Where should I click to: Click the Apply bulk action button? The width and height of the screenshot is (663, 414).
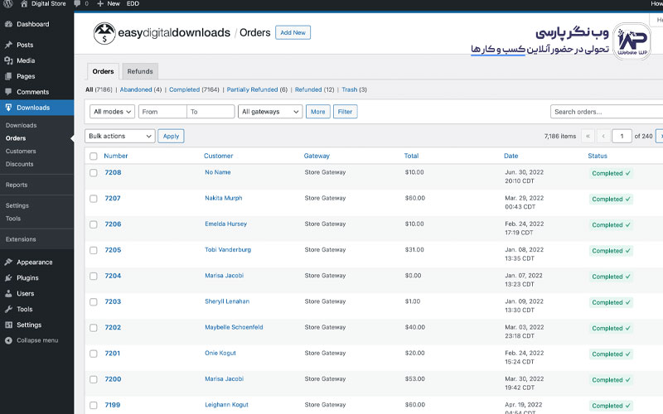(x=171, y=136)
